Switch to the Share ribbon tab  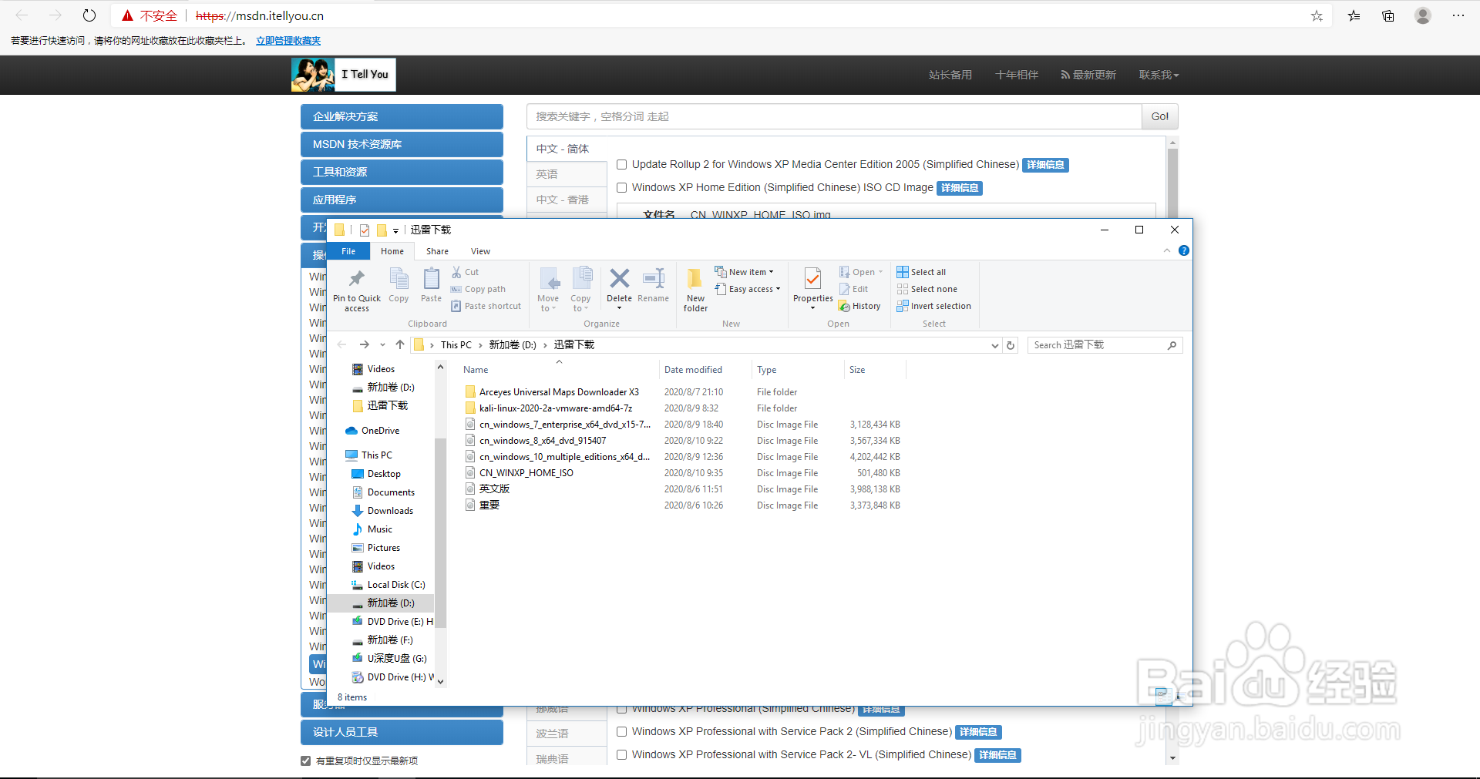[437, 251]
